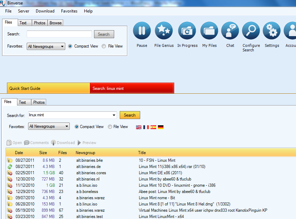
Task: Select the English (UK) flag
Action: click(138, 127)
